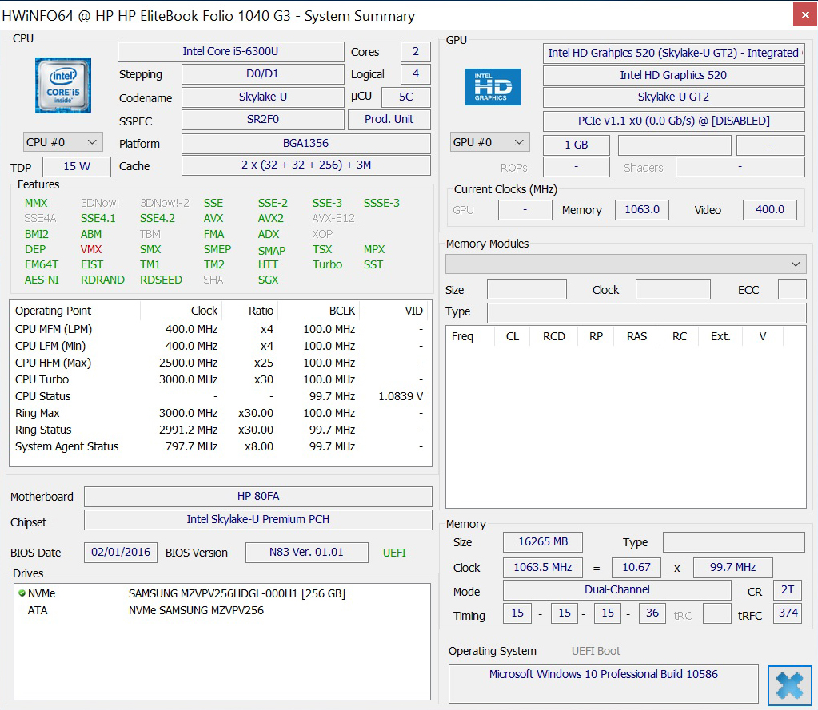Click the GPU Memory clock 1063.0 field
818x710 pixels.
point(642,210)
